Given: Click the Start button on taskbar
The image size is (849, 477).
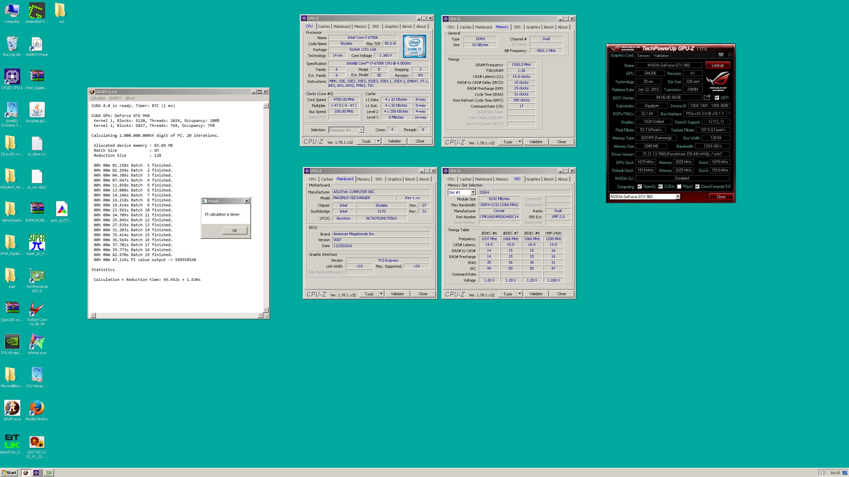Looking at the screenshot, I should [x=9, y=473].
